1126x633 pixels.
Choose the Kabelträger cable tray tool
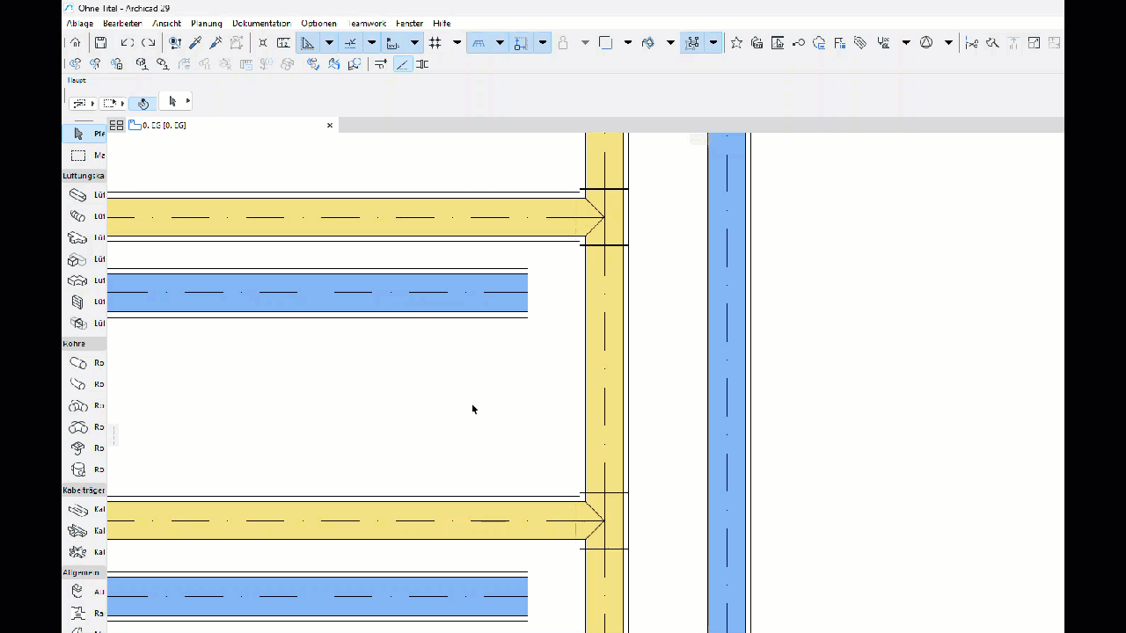(77, 509)
